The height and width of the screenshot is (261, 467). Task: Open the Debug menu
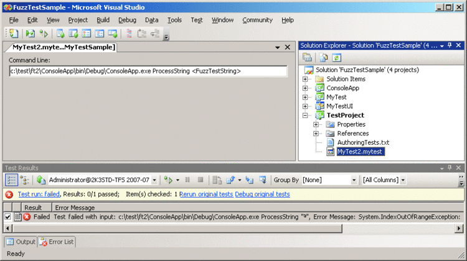(127, 20)
